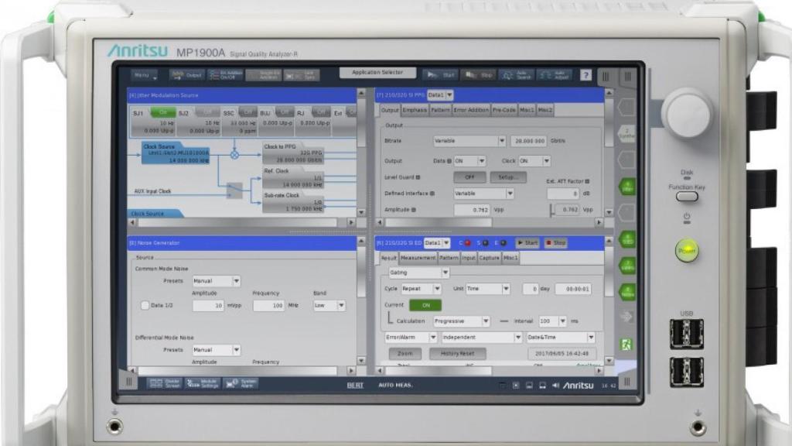Click the Application Selector button
Screen dimensions: 792x446
[x=378, y=72]
